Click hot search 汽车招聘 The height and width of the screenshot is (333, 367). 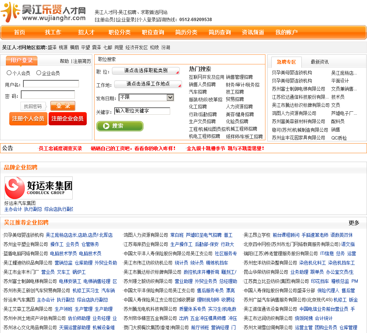[198, 92]
